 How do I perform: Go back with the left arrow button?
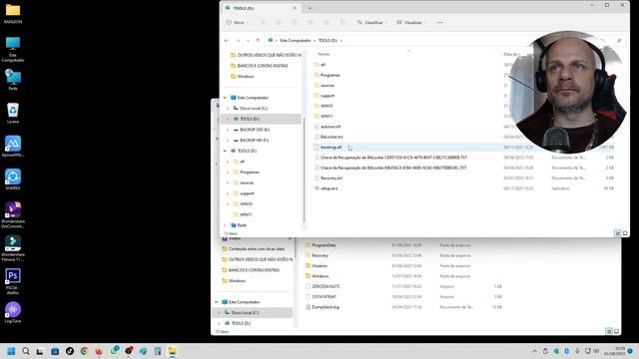click(227, 40)
